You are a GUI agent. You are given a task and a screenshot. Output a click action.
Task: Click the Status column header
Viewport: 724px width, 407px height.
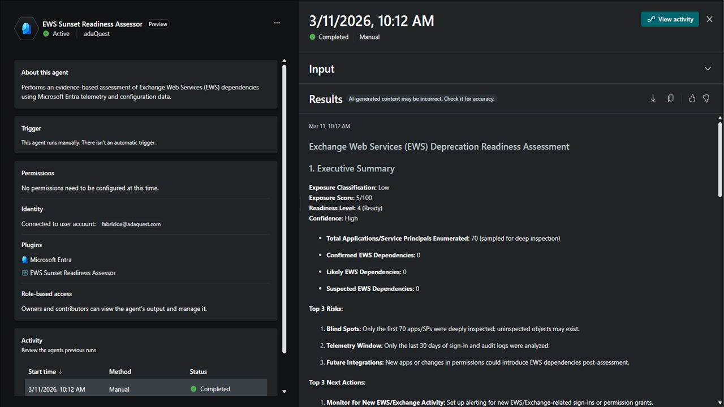pos(199,372)
